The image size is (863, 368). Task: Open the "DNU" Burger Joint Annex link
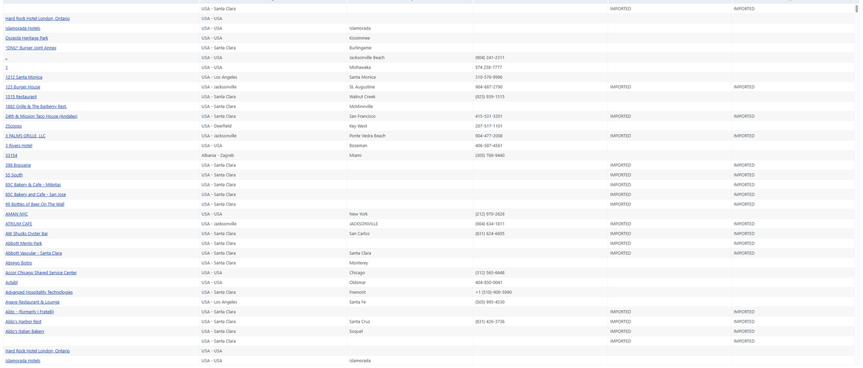click(31, 48)
